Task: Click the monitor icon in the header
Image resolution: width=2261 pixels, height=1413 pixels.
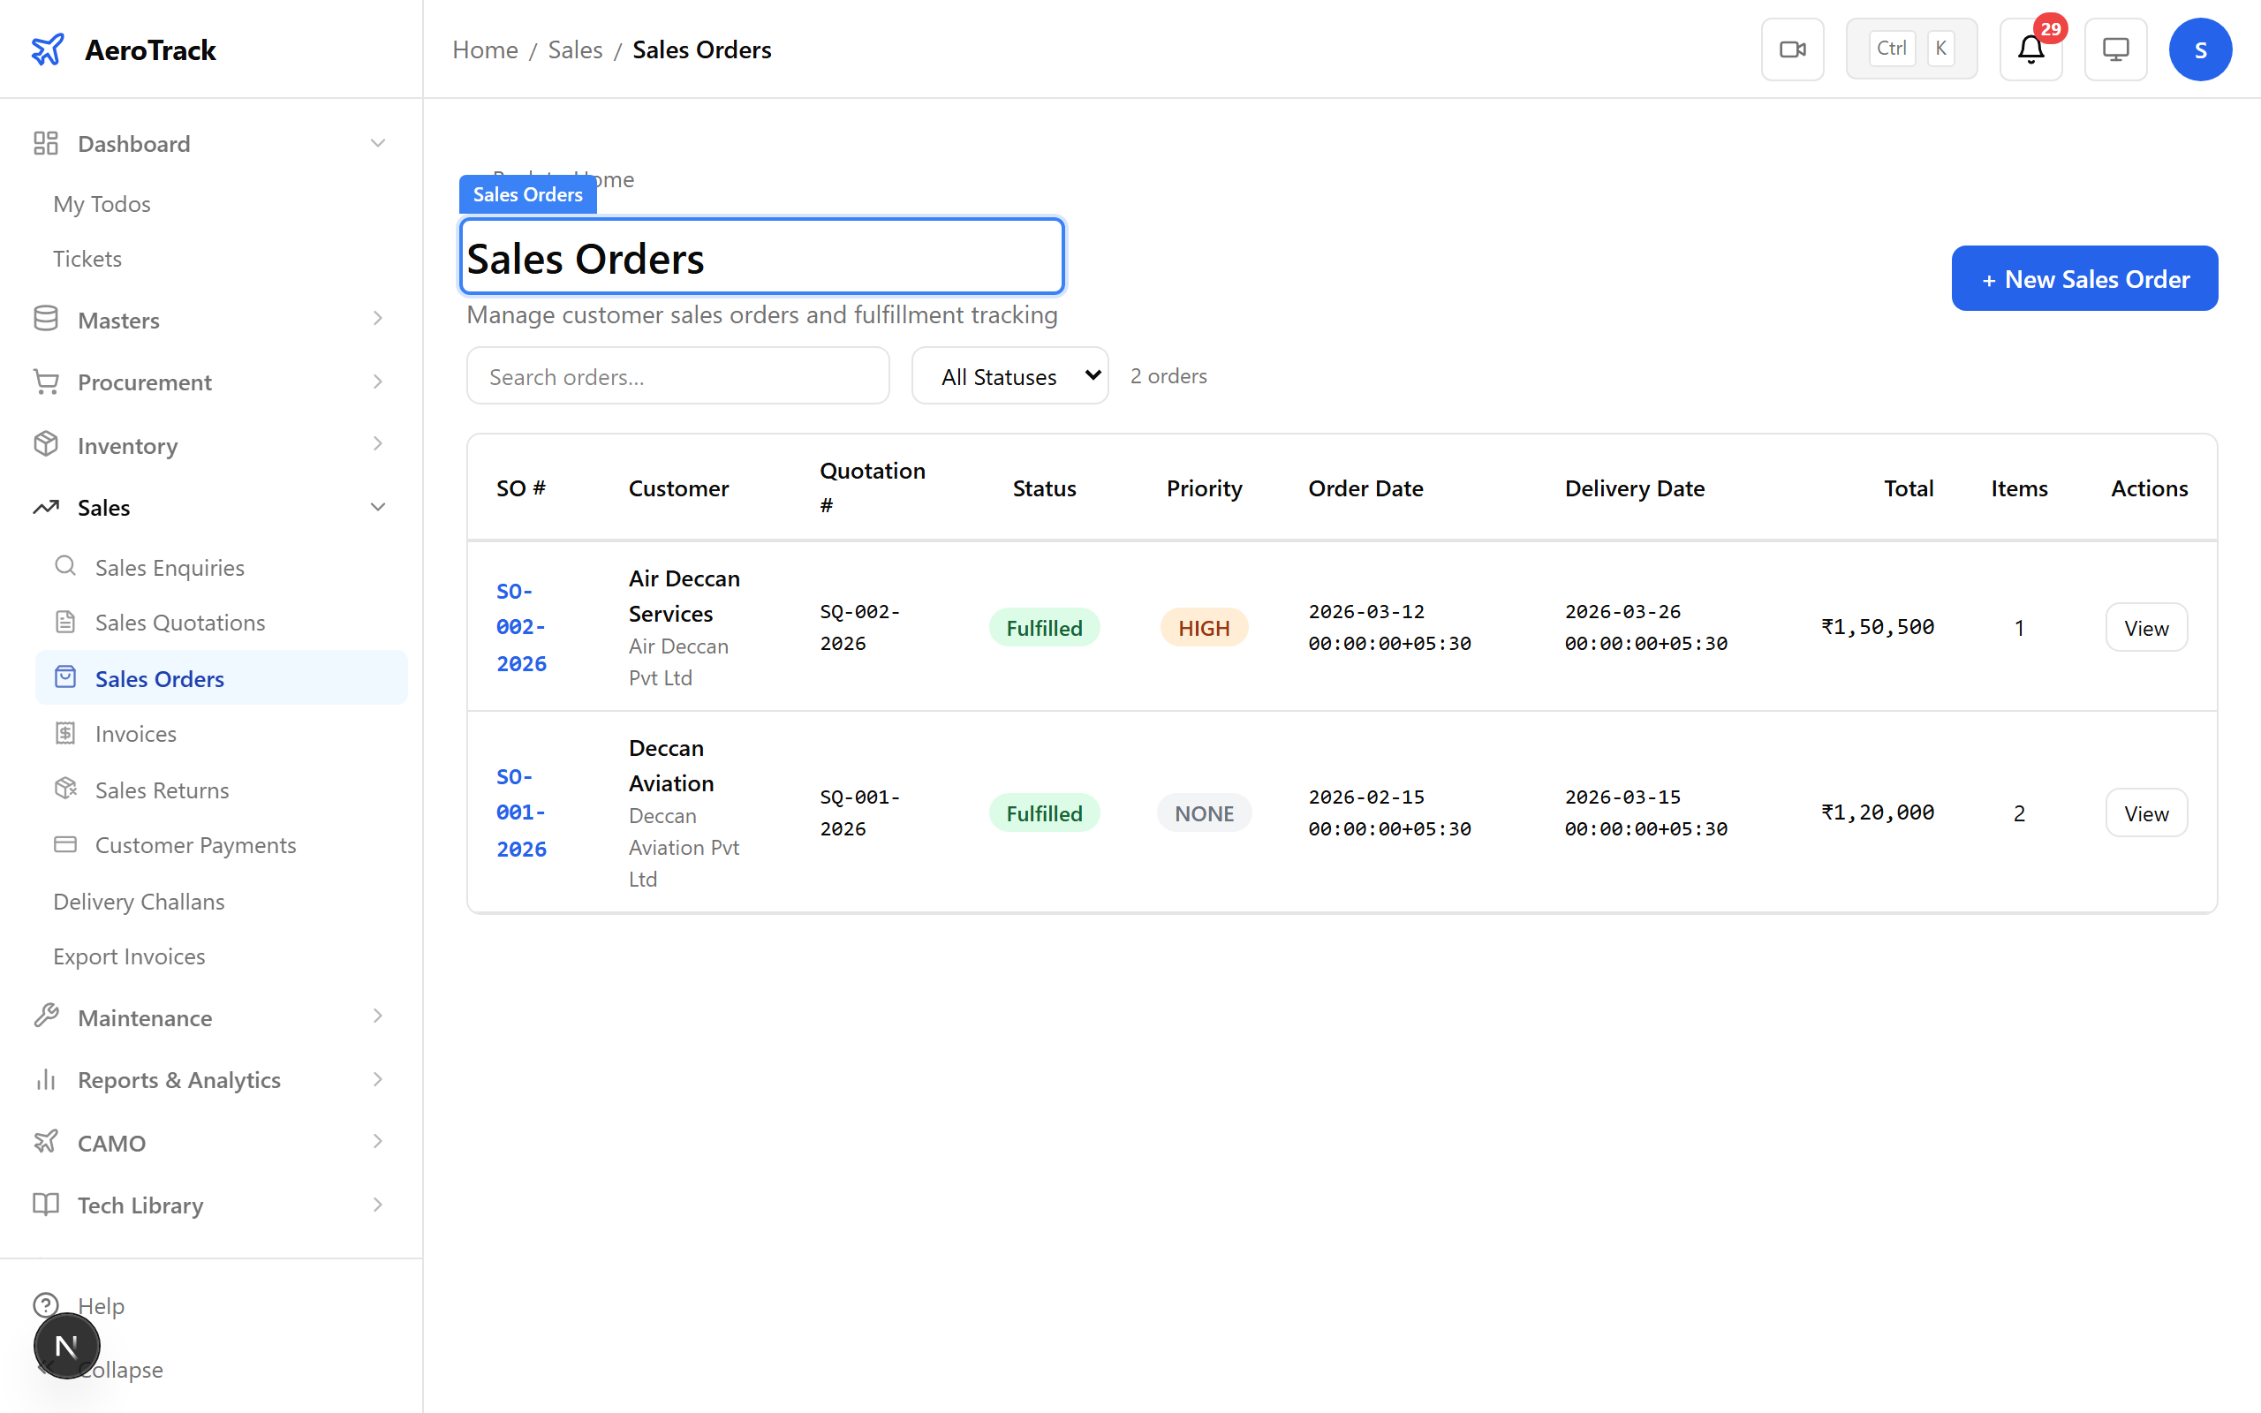Action: 2115,49
